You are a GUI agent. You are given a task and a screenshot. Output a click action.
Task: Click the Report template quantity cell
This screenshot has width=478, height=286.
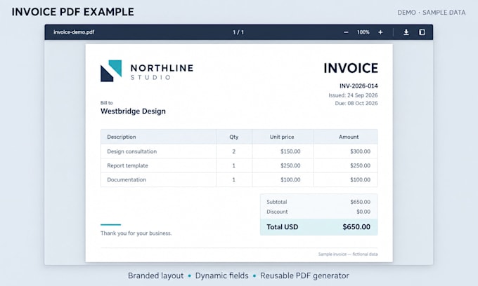pyautogui.click(x=234, y=165)
